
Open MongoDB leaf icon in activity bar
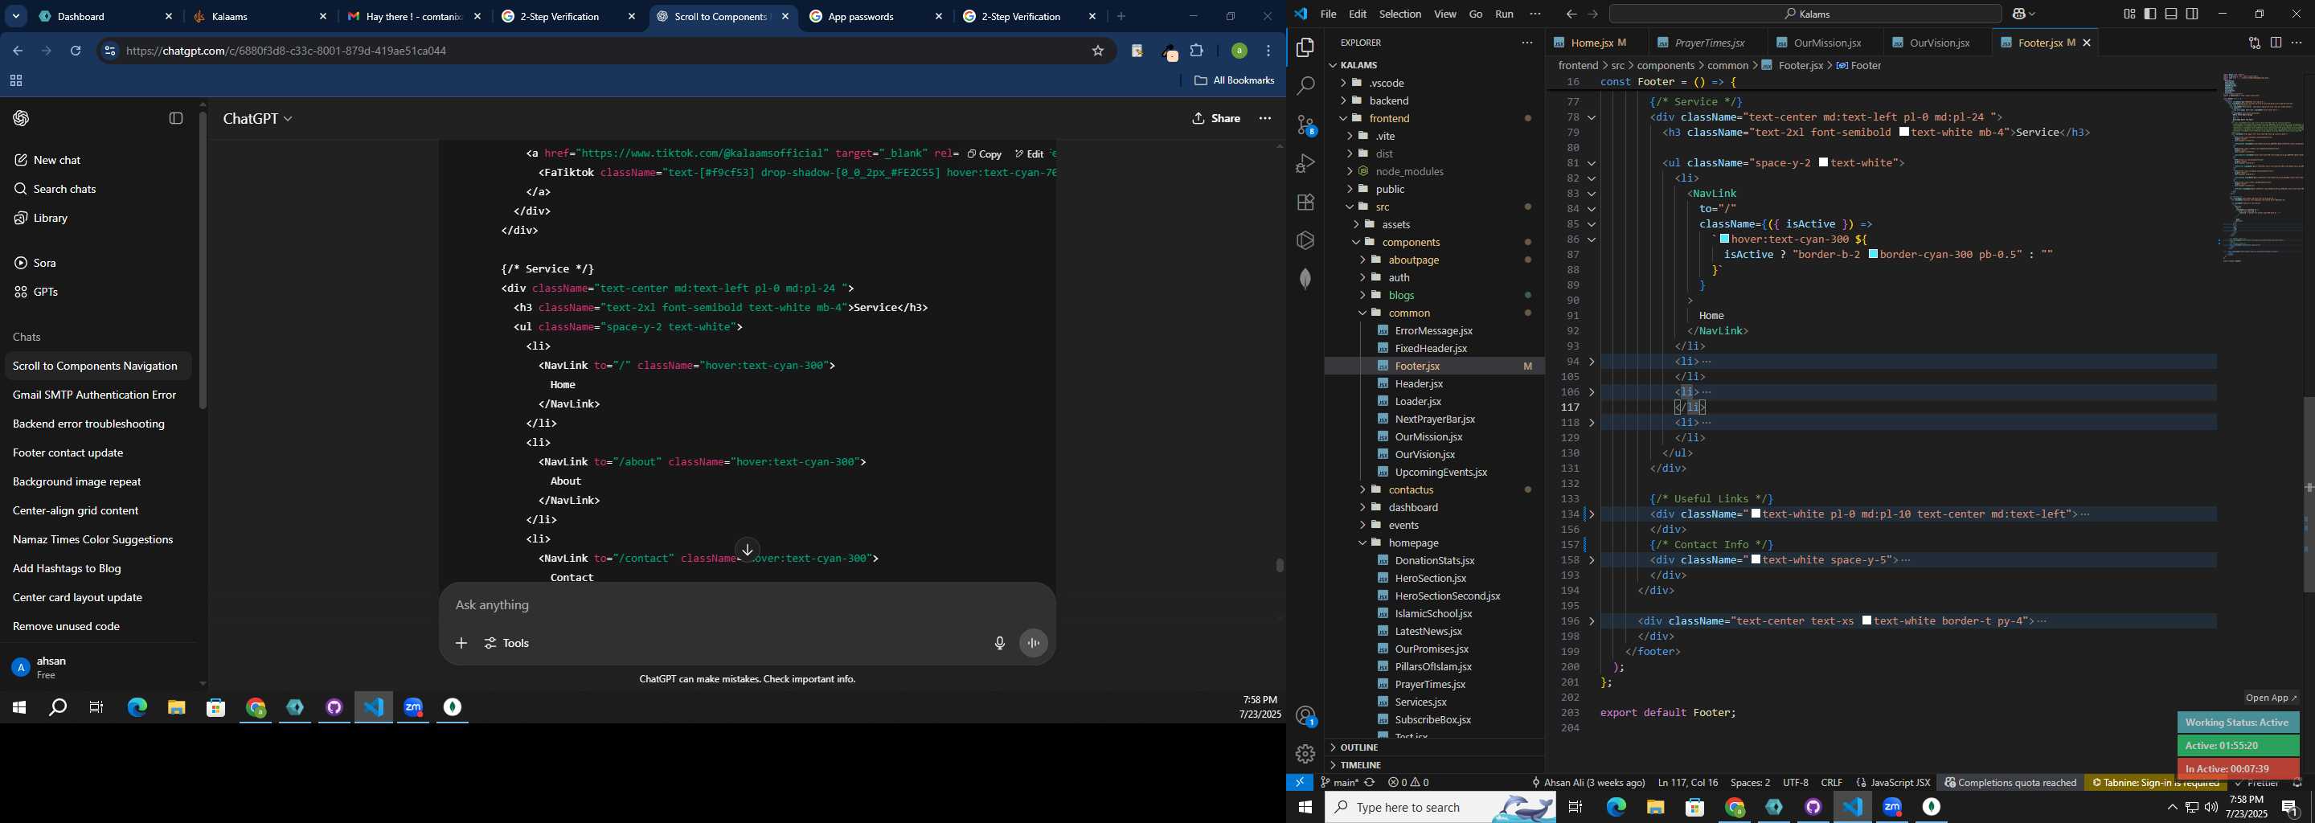click(x=1305, y=279)
